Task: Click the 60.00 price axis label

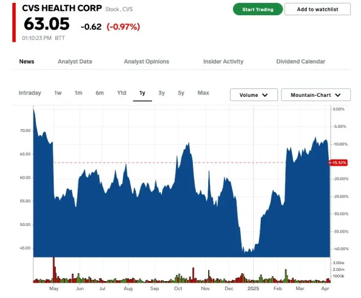Action: (x=25, y=177)
